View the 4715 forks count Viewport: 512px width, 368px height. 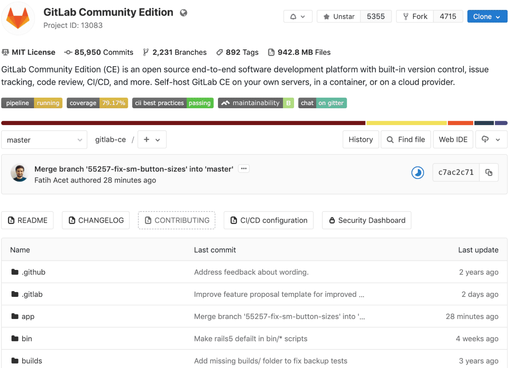[x=448, y=16]
